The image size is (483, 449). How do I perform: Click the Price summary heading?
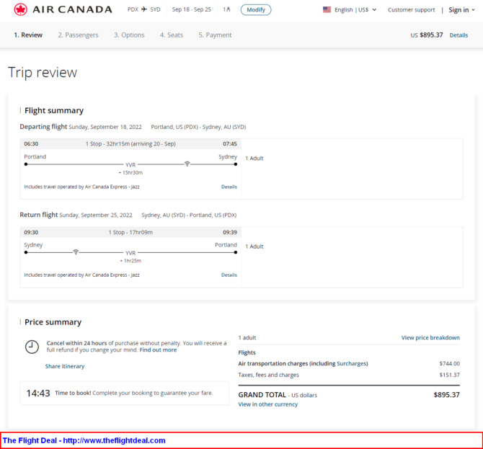[53, 322]
